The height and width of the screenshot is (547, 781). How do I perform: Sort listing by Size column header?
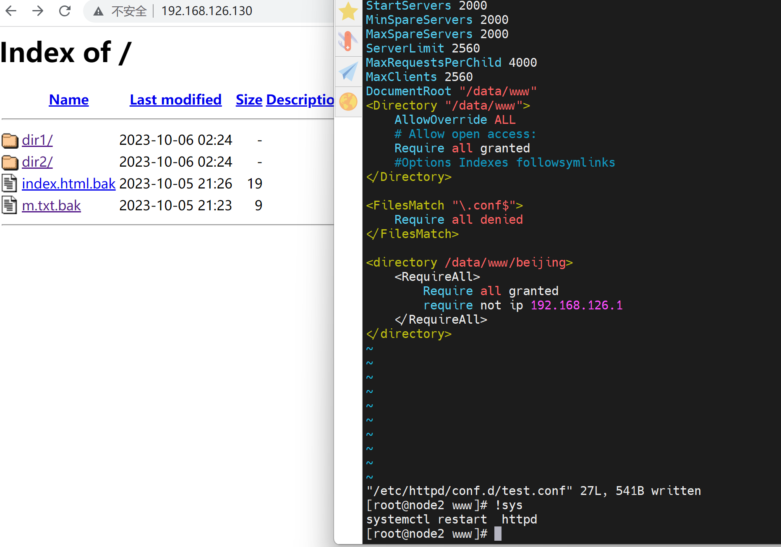(249, 100)
